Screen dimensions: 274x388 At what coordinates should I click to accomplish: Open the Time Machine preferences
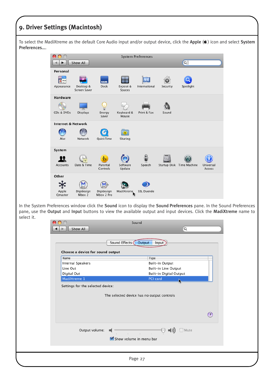pos(188,159)
